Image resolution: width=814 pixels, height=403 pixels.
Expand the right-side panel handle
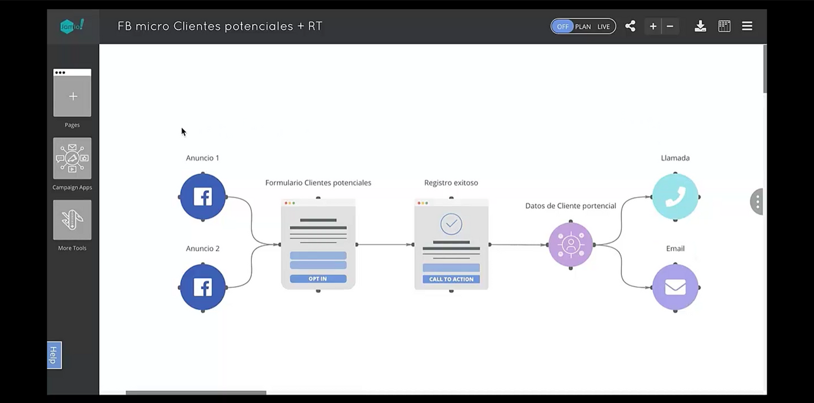(x=757, y=201)
